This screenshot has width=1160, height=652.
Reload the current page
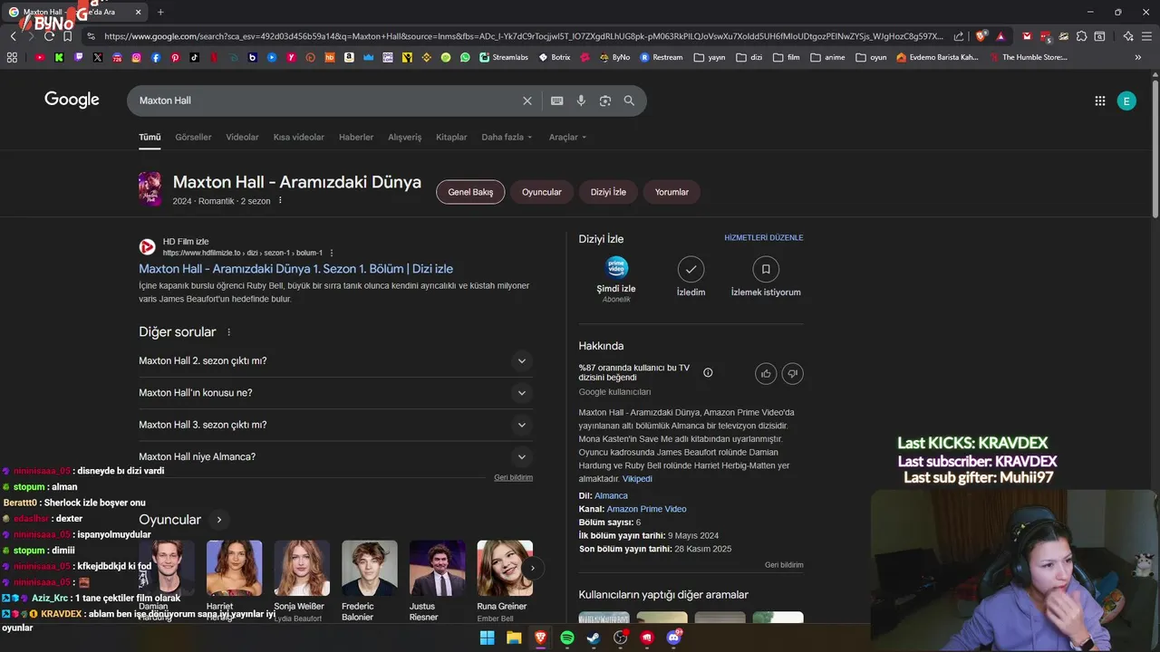(49, 36)
